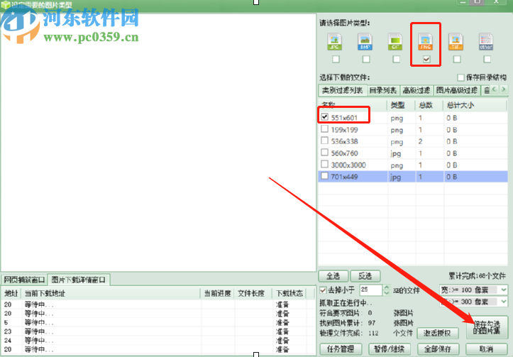Switch to the 图片高级过滤 tab
This screenshot has height=357, width=513.
(x=457, y=90)
